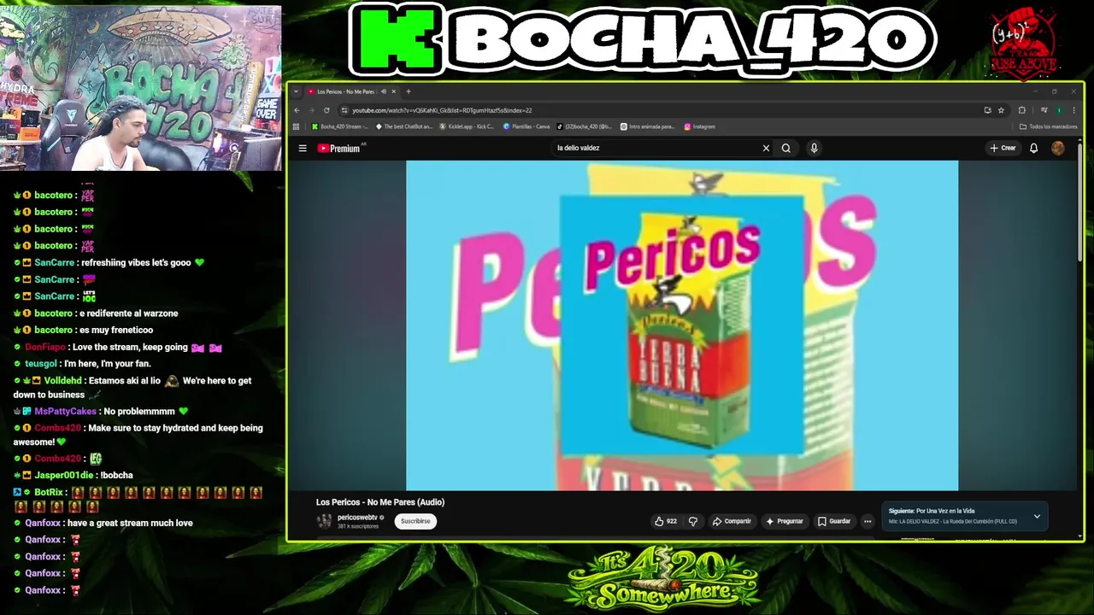Open the Chrome three-dot menu
This screenshot has width=1094, height=615.
click(x=1073, y=110)
